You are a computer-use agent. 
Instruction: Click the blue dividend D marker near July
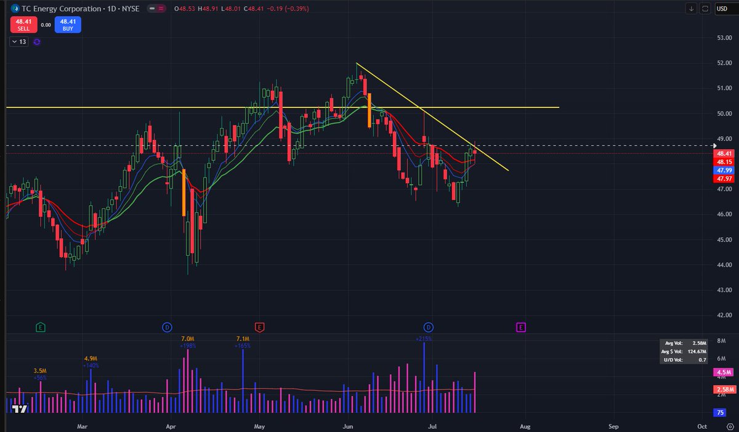429,326
